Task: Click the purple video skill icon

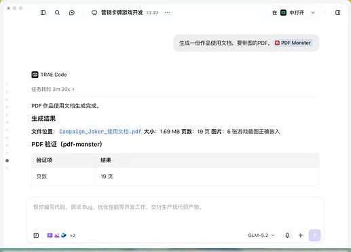Action: point(50,236)
